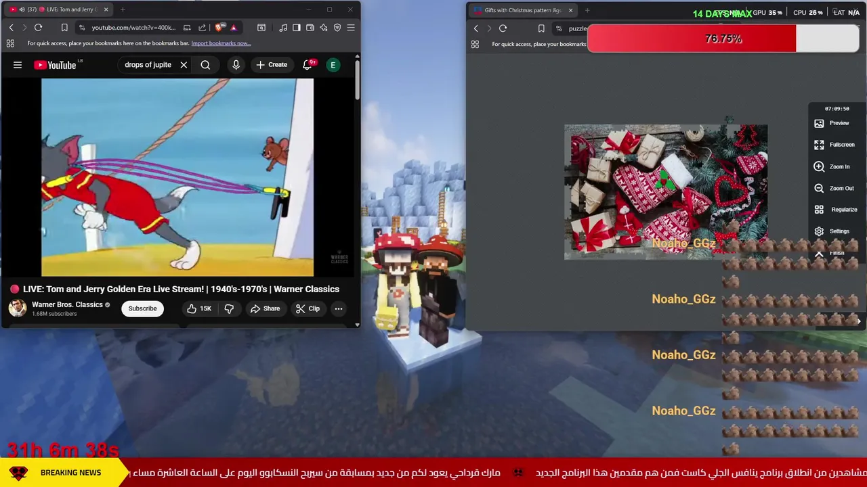Close the Gifts with Christmas pattern tab

pyautogui.click(x=570, y=10)
